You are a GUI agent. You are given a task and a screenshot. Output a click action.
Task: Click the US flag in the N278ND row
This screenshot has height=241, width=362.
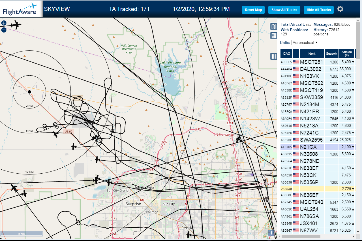click(296, 161)
